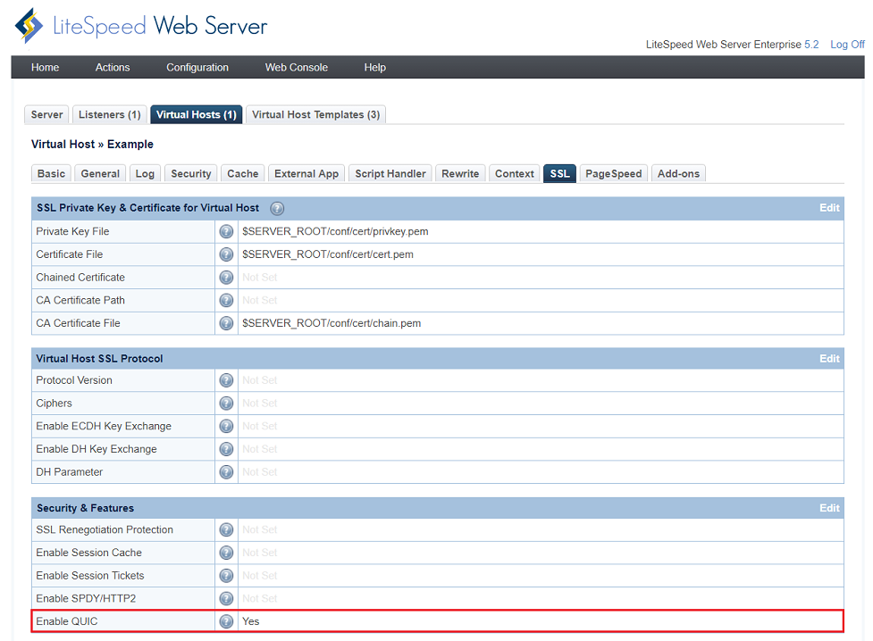Show help for Enable DH Key Exchange
Image resolution: width=873 pixels, height=641 pixels.
(x=226, y=449)
